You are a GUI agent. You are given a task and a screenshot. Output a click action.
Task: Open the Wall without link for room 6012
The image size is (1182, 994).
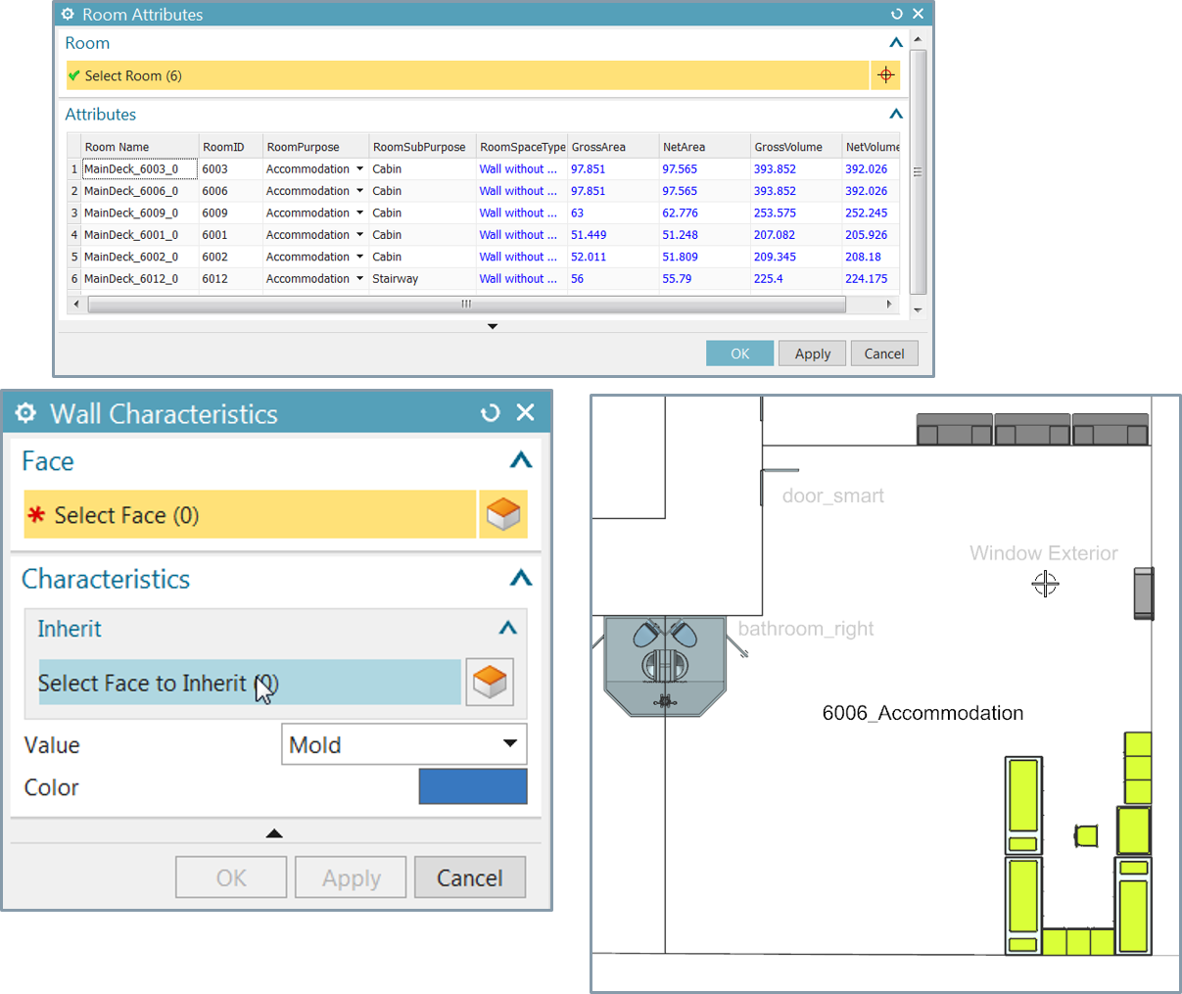(518, 278)
